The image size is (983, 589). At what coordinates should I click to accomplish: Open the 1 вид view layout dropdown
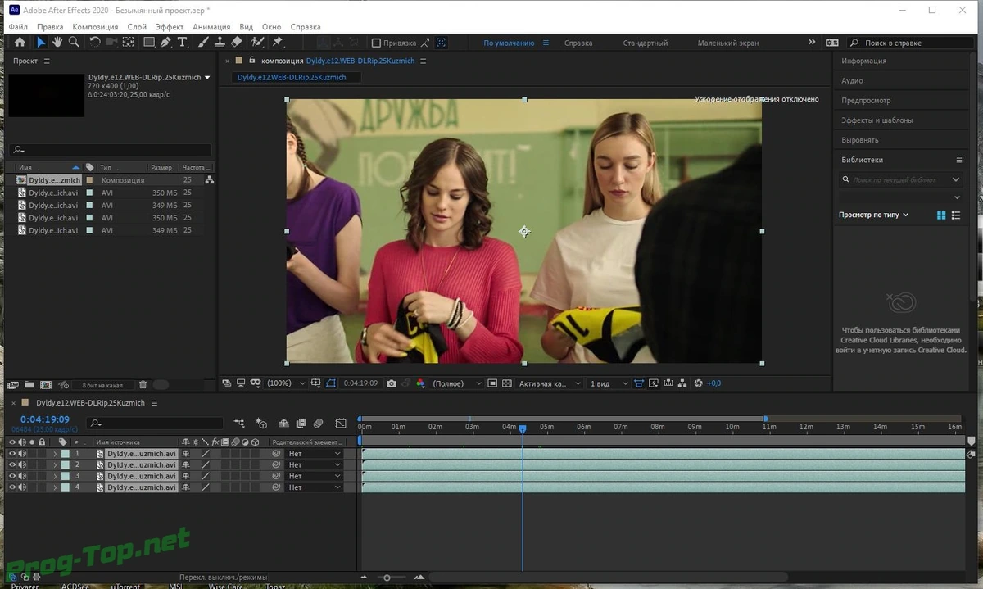pos(609,383)
